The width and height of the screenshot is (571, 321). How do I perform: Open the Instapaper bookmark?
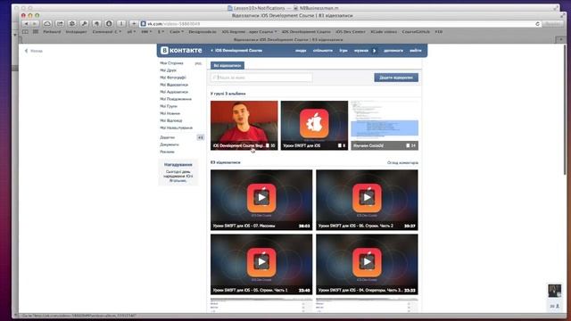pos(76,32)
